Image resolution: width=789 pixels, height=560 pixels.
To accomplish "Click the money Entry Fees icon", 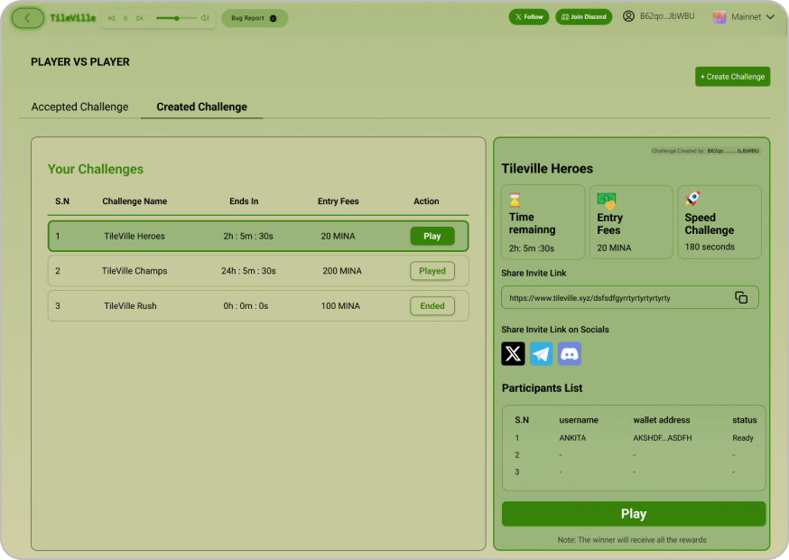I will click(x=607, y=201).
